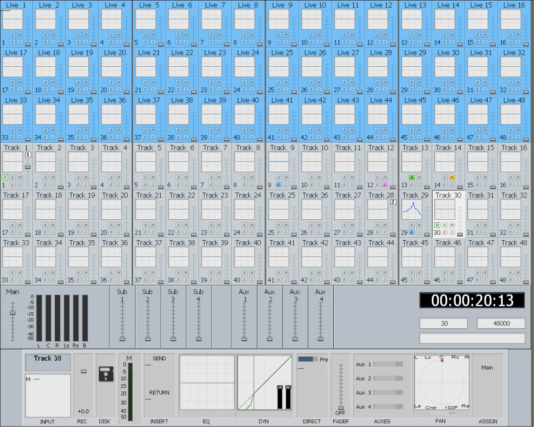Click the number 1 badge on Track 1
Viewport: 534px width, 427px height.
[28, 154]
